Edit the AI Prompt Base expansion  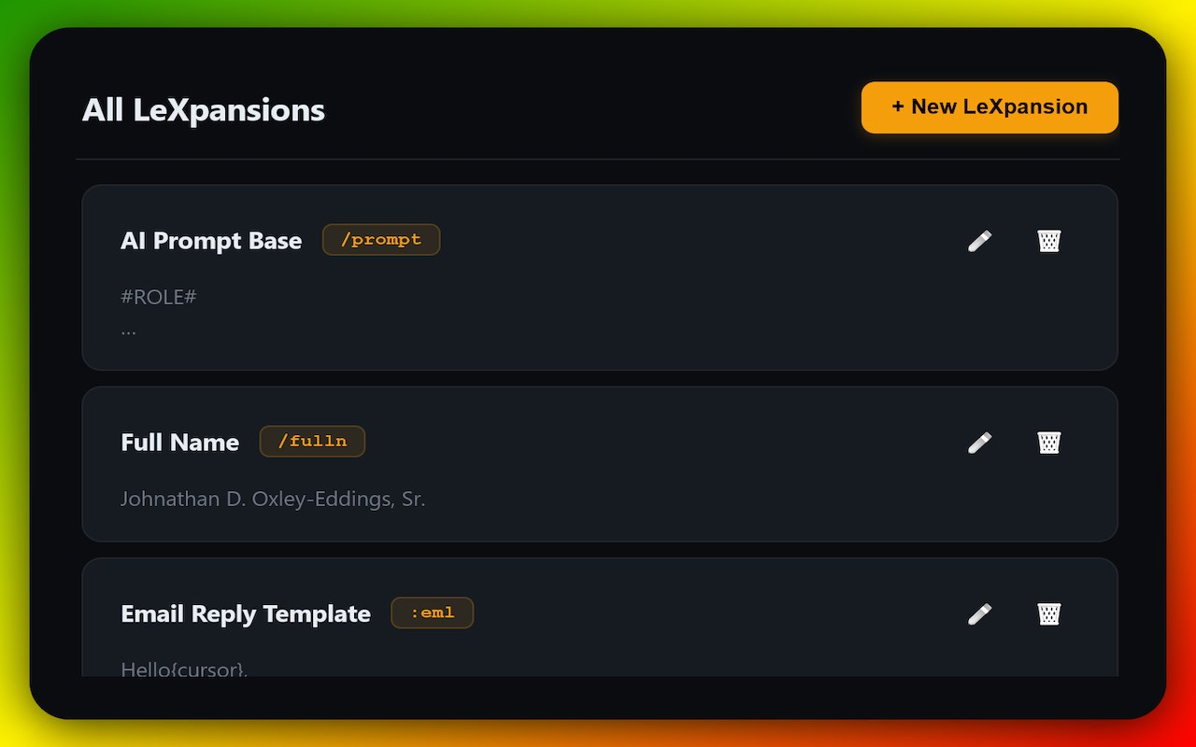coord(979,241)
